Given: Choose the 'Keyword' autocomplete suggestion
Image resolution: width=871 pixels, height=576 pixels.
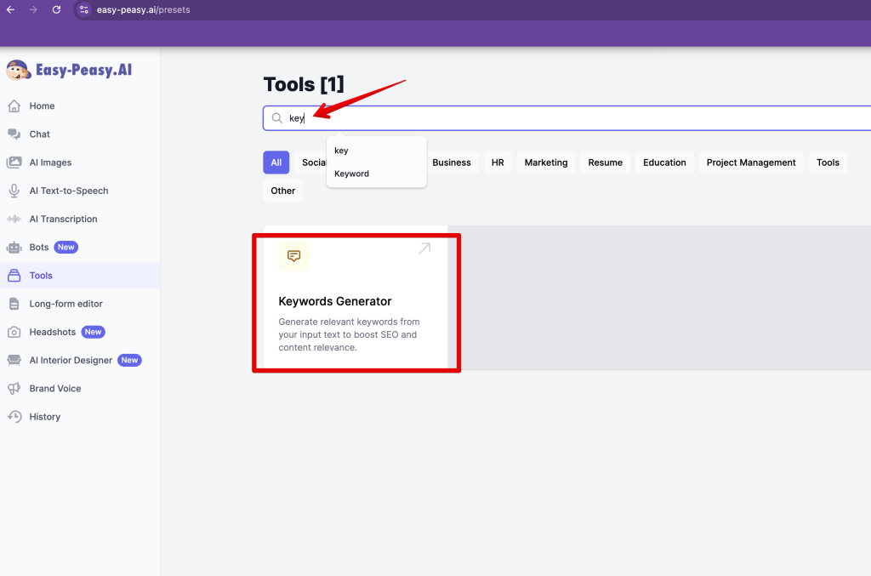Looking at the screenshot, I should point(352,174).
